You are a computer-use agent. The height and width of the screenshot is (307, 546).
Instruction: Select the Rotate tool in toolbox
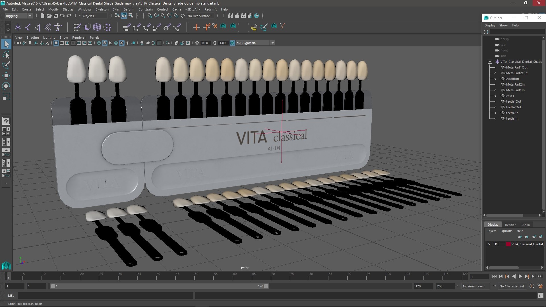pos(6,86)
